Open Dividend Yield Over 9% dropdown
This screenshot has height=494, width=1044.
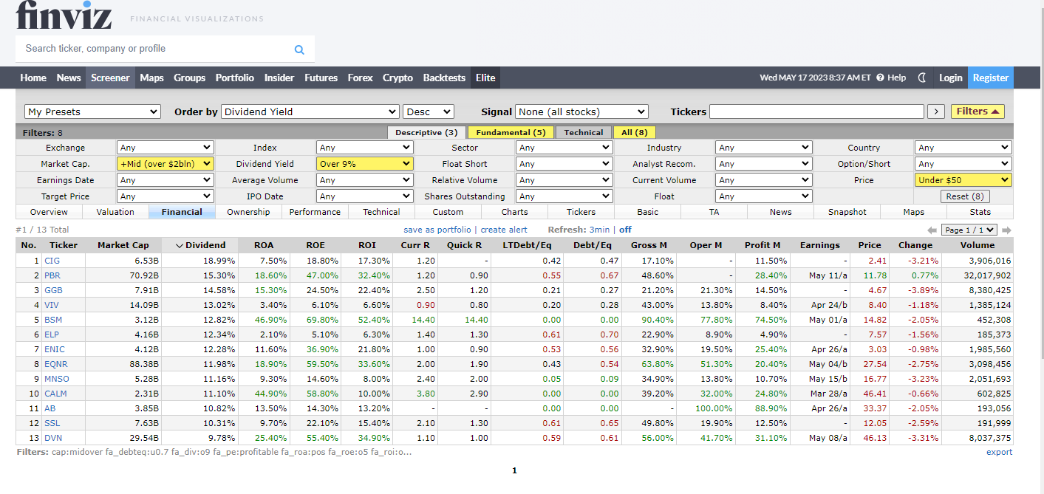365,164
